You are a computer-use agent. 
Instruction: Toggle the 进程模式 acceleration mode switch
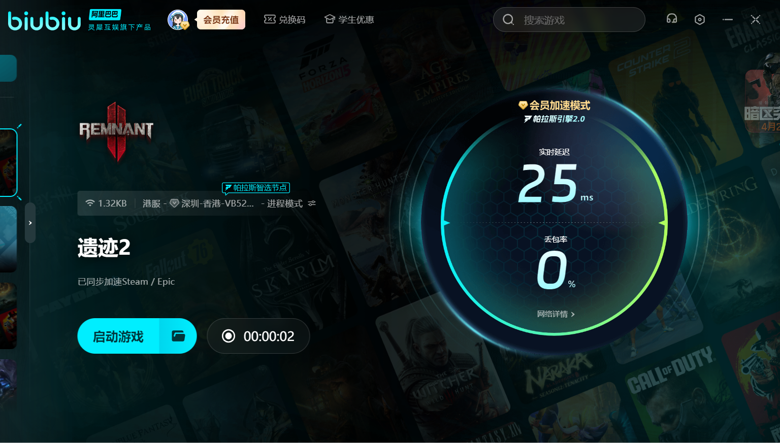(312, 203)
